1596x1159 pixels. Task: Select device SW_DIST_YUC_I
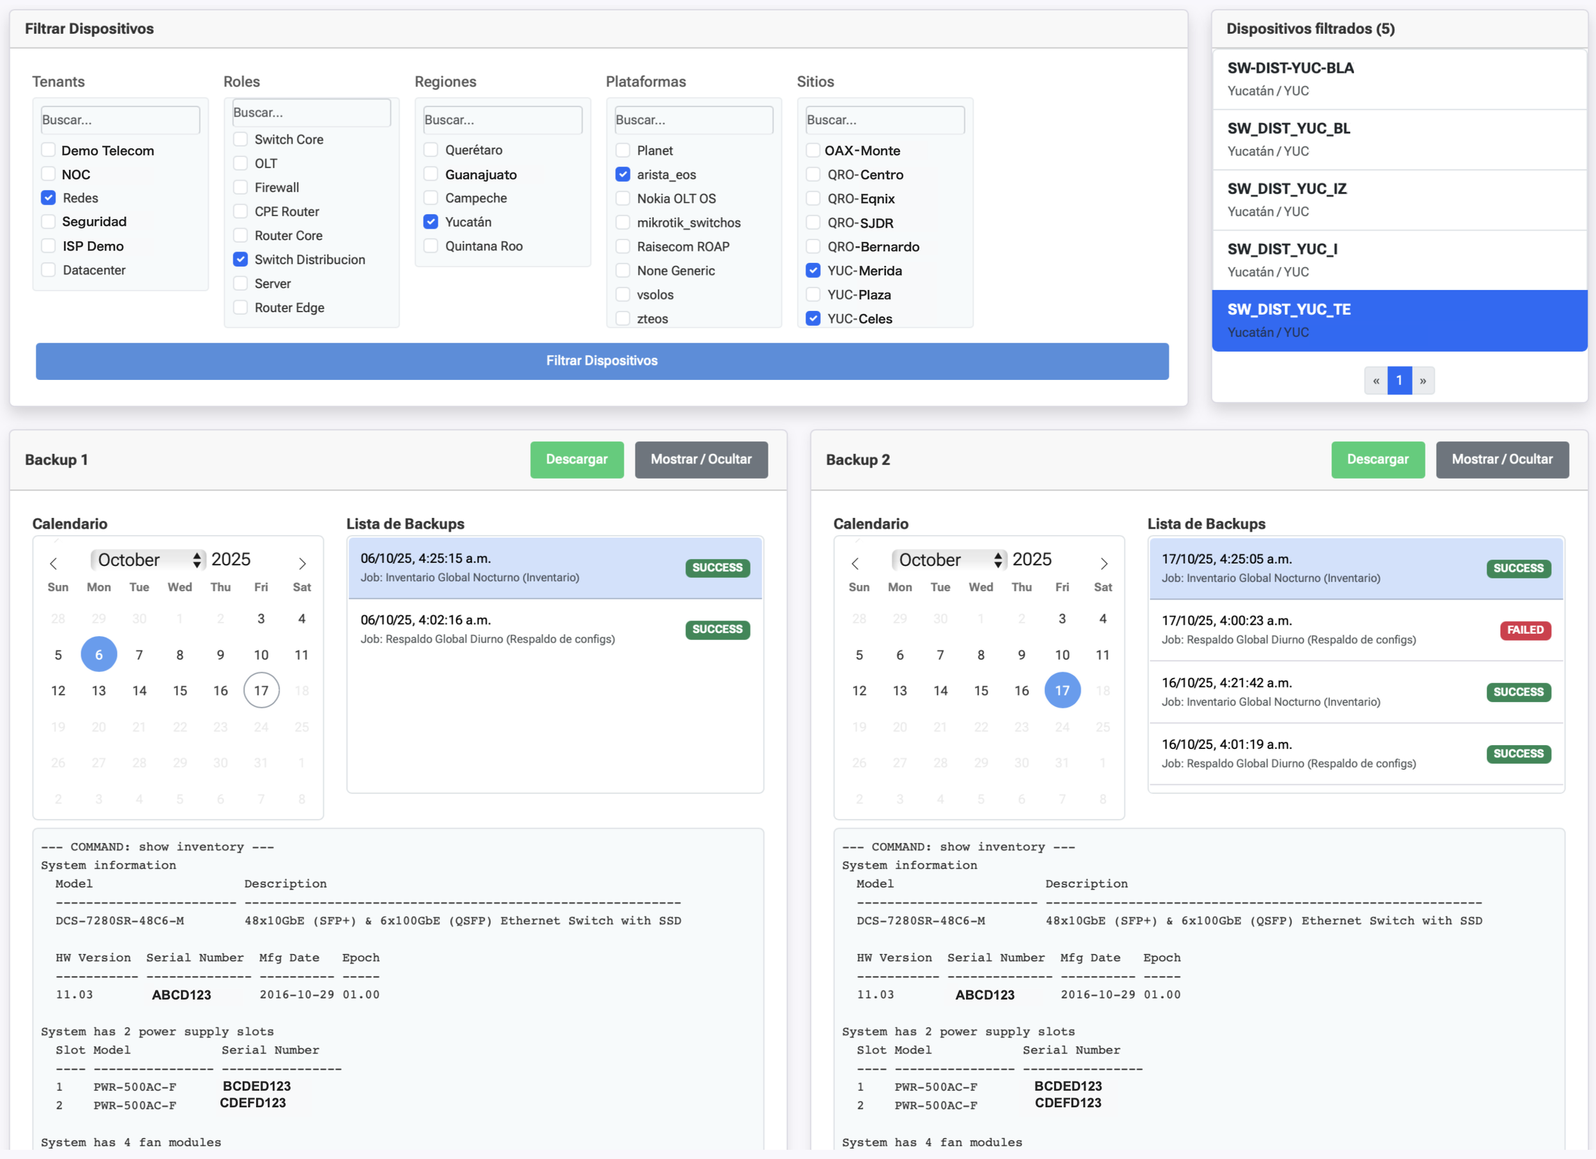click(x=1399, y=261)
